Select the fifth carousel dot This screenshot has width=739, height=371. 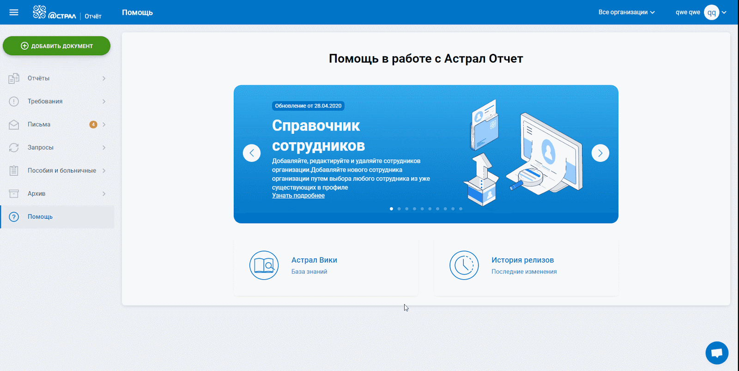[x=422, y=209]
